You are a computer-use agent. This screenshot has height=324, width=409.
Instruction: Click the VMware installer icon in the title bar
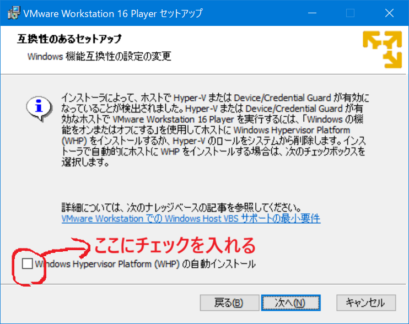click(x=14, y=13)
